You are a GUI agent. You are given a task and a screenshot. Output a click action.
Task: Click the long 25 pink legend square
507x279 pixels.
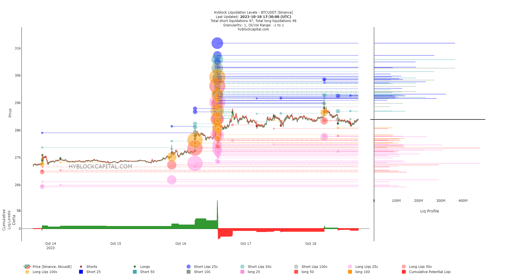tap(242, 272)
